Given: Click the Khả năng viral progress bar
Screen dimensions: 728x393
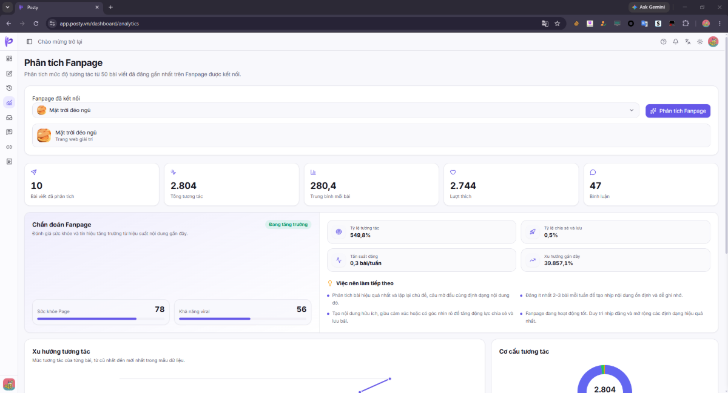Looking at the screenshot, I should [243, 319].
